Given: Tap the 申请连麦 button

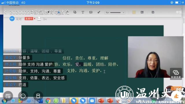Looking at the screenshot, I should [x=176, y=74].
